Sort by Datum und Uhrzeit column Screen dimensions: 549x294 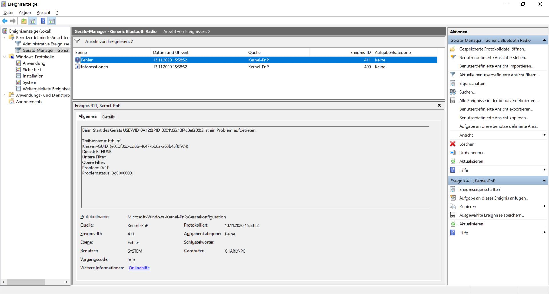(x=198, y=53)
